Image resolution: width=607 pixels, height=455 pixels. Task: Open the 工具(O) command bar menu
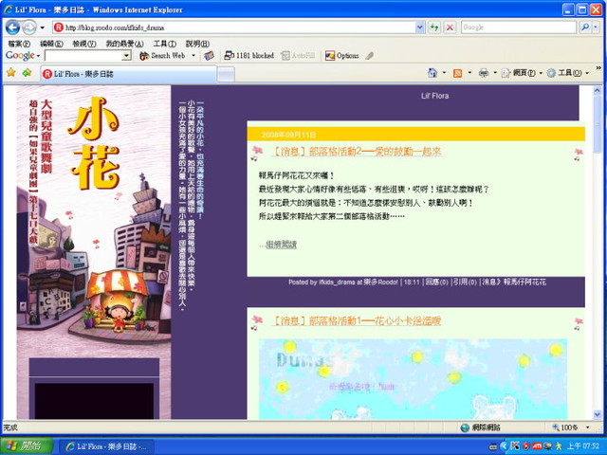click(567, 73)
